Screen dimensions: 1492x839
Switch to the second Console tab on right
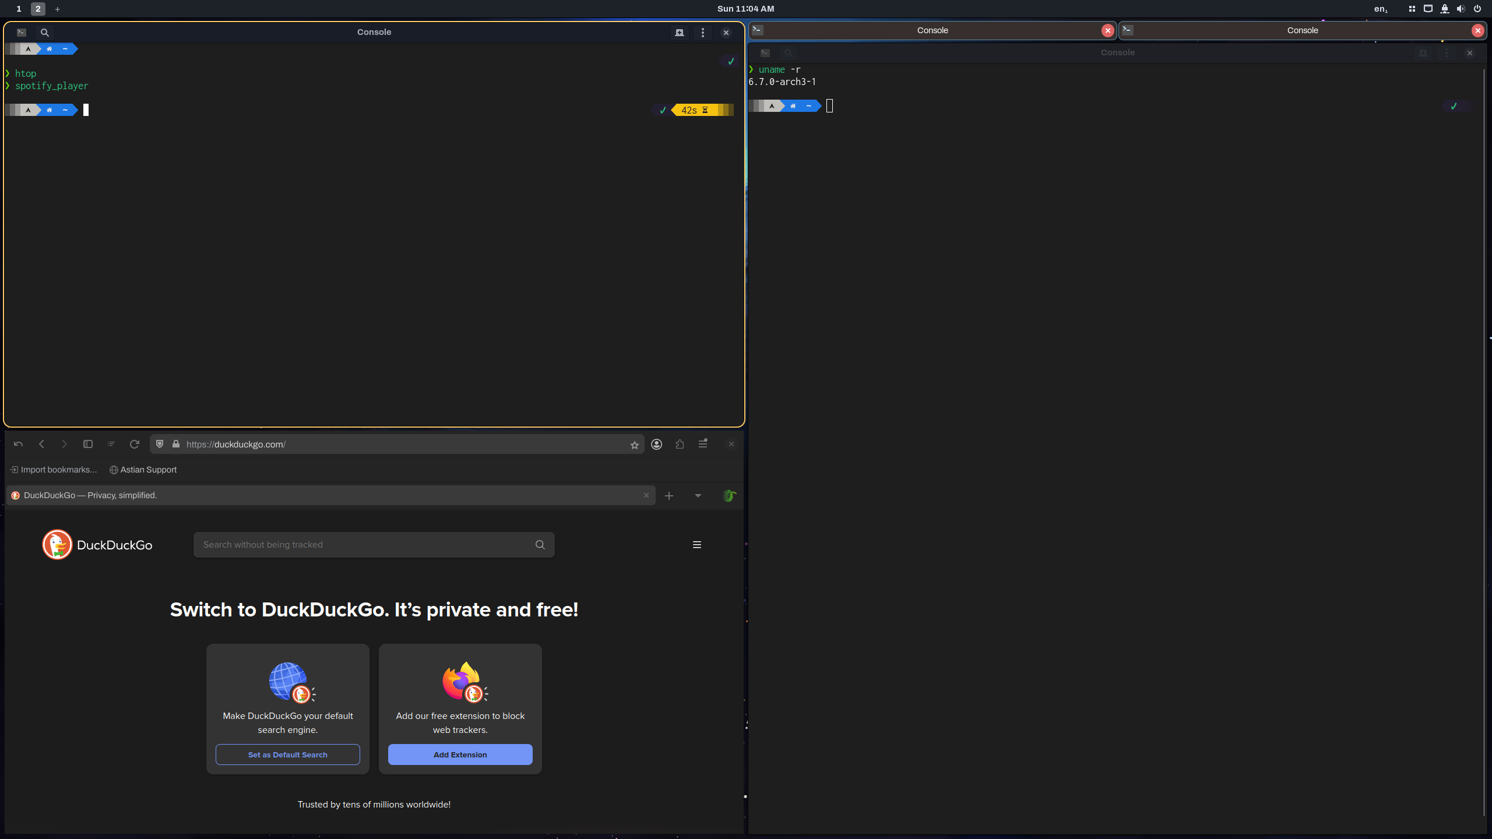pyautogui.click(x=1303, y=30)
